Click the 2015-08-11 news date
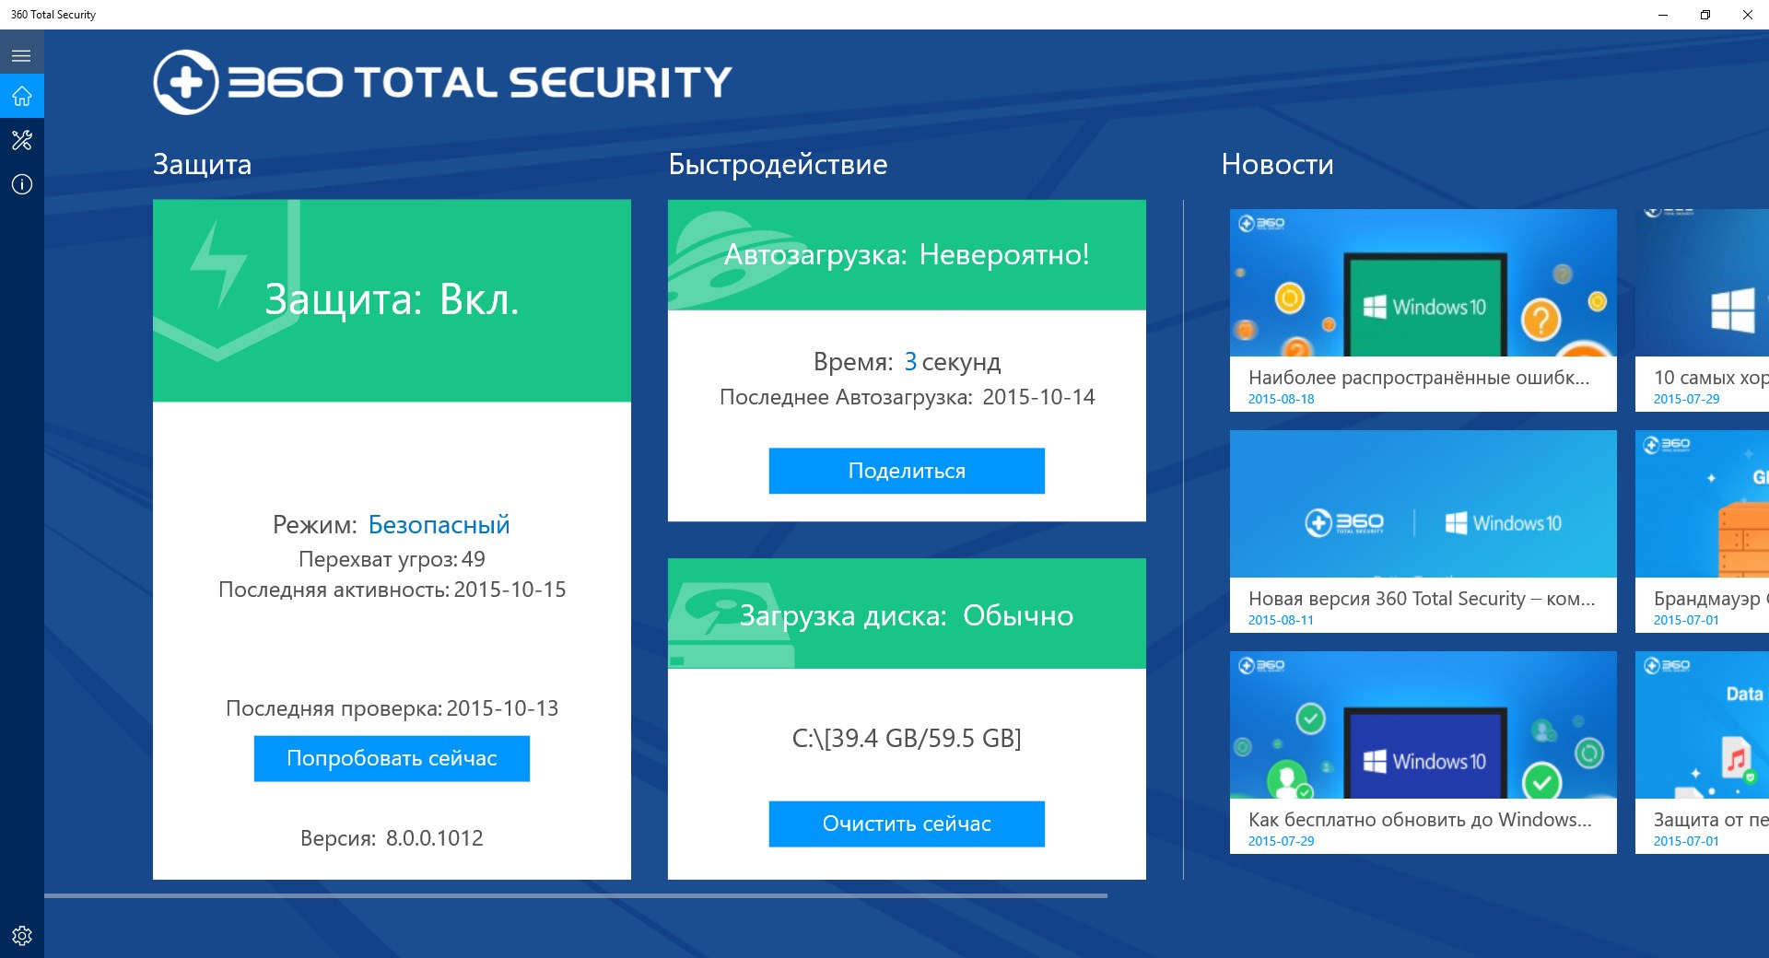1769x958 pixels. coord(1281,620)
